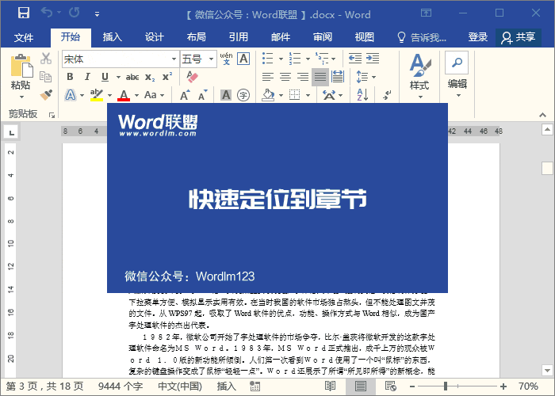Switch to the 邮件 ribbon tab
555x396 pixels.
tap(281, 37)
